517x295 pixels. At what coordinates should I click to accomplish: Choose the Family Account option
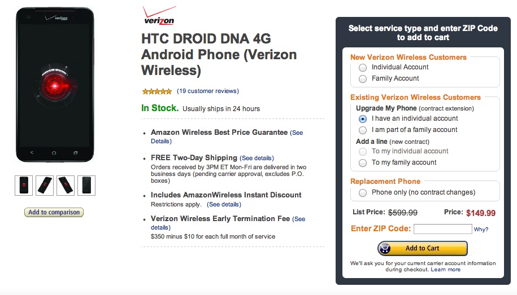(x=363, y=79)
